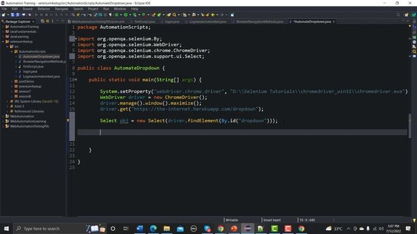Click the Save All toolbar icon

(x=18, y=15)
